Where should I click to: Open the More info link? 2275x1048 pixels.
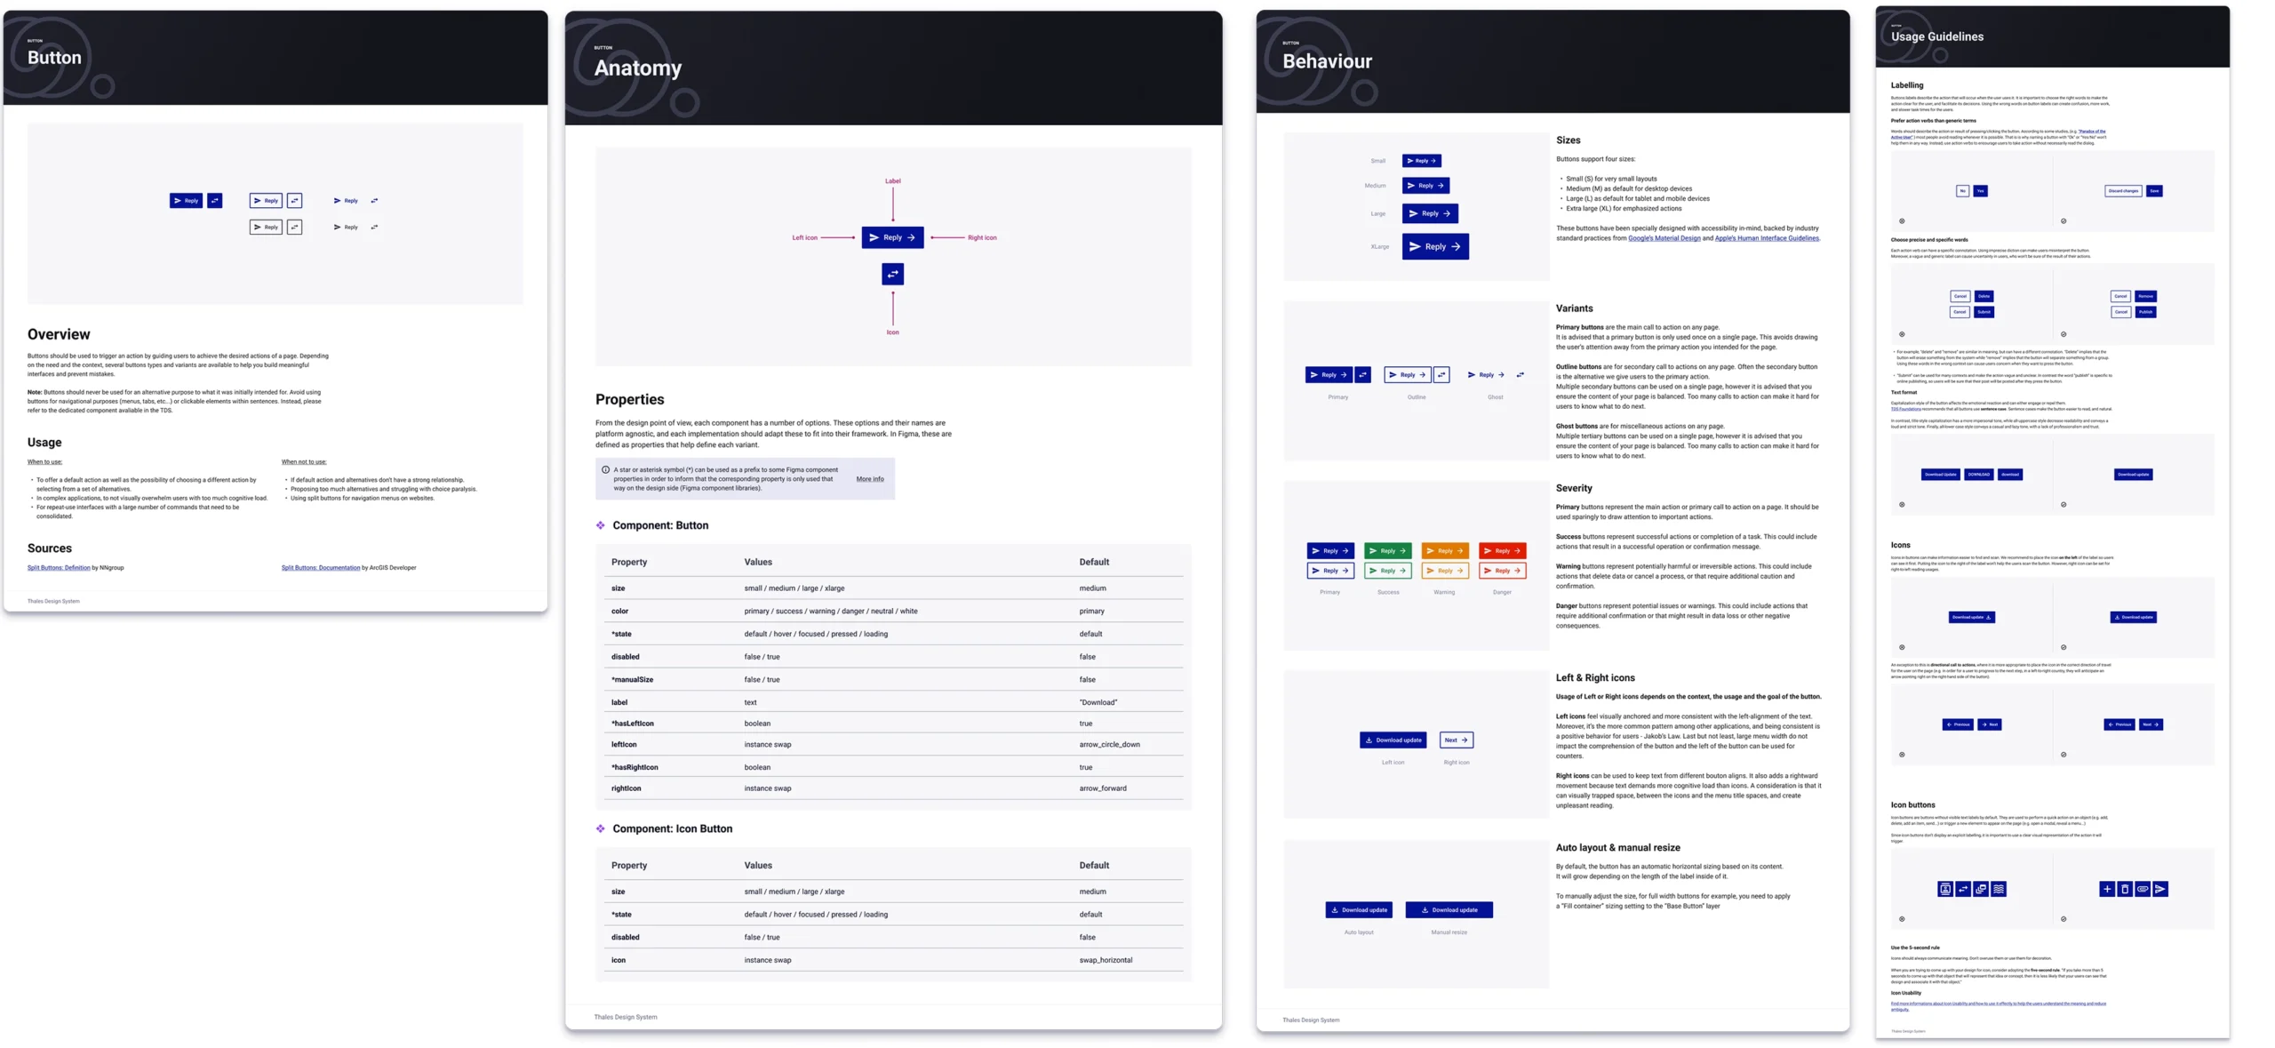(869, 479)
